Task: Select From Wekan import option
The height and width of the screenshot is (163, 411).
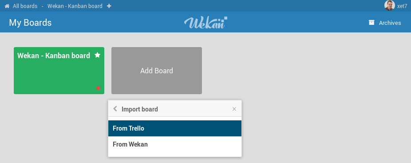Action: click(x=175, y=144)
